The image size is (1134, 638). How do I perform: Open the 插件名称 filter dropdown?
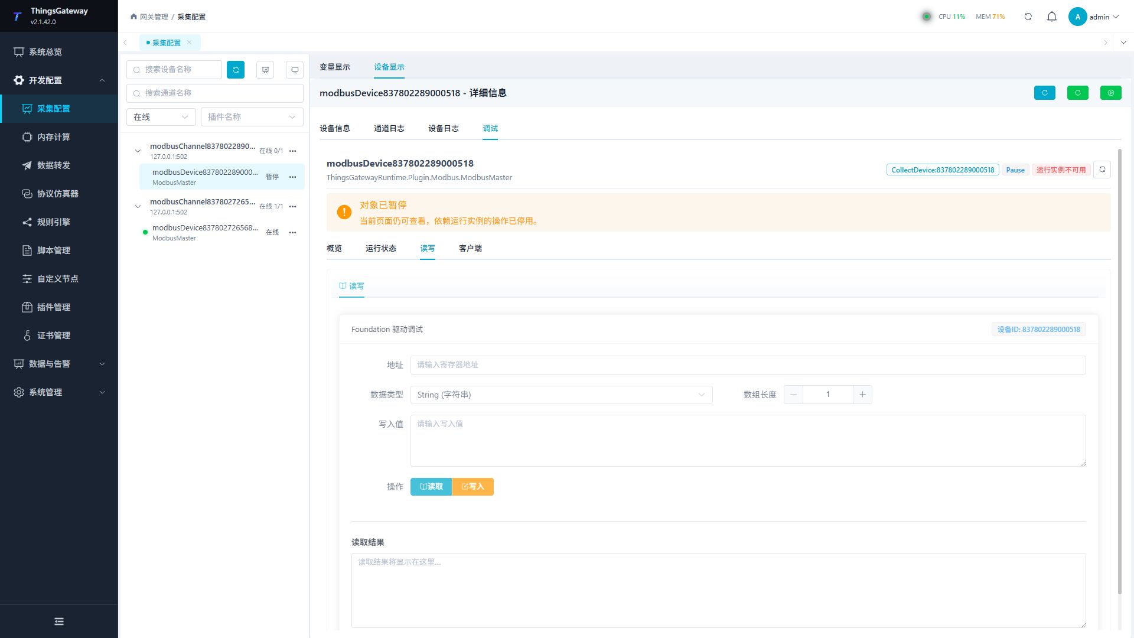point(252,117)
